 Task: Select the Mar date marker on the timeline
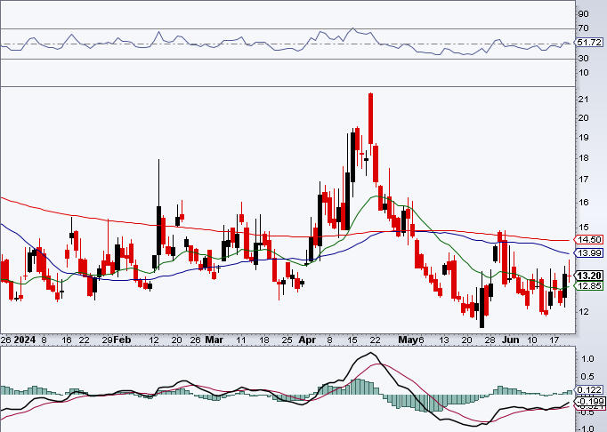[x=214, y=340]
